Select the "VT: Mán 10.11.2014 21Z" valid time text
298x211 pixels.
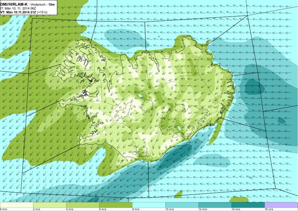pyautogui.click(x=18, y=12)
